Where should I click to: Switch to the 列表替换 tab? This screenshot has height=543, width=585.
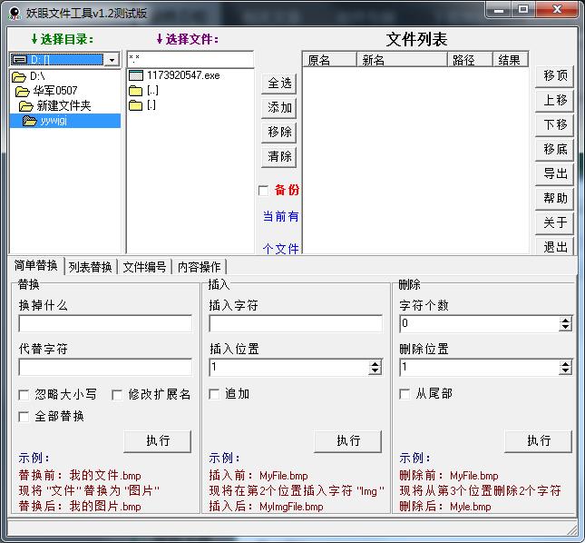tap(91, 267)
